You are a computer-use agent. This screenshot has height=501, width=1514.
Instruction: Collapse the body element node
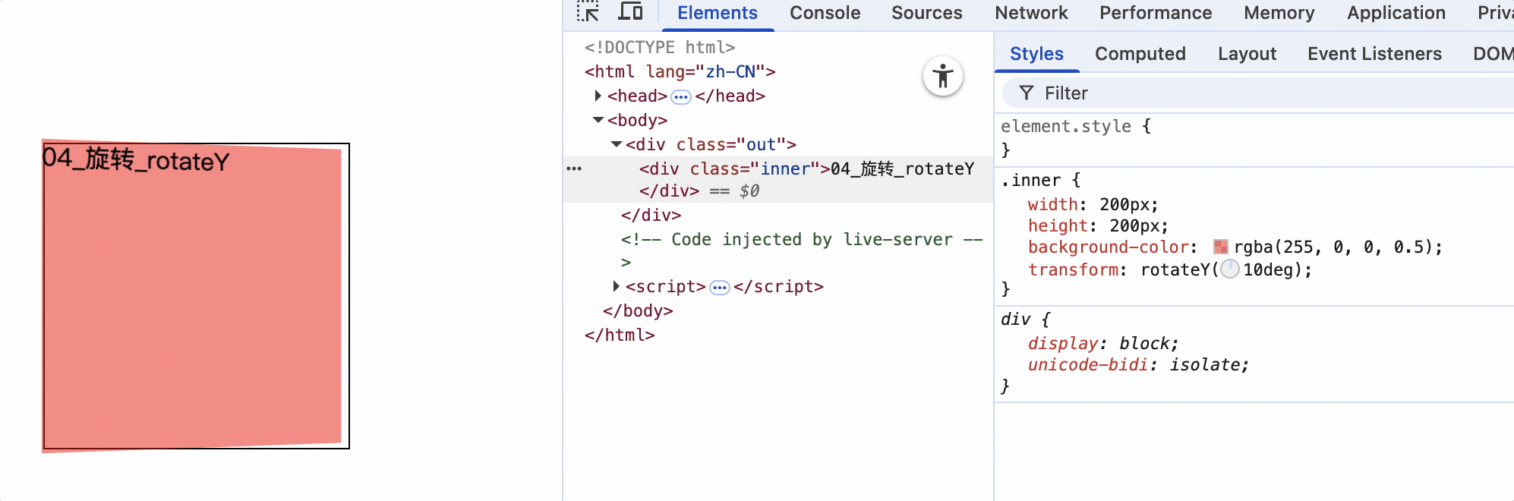598,120
